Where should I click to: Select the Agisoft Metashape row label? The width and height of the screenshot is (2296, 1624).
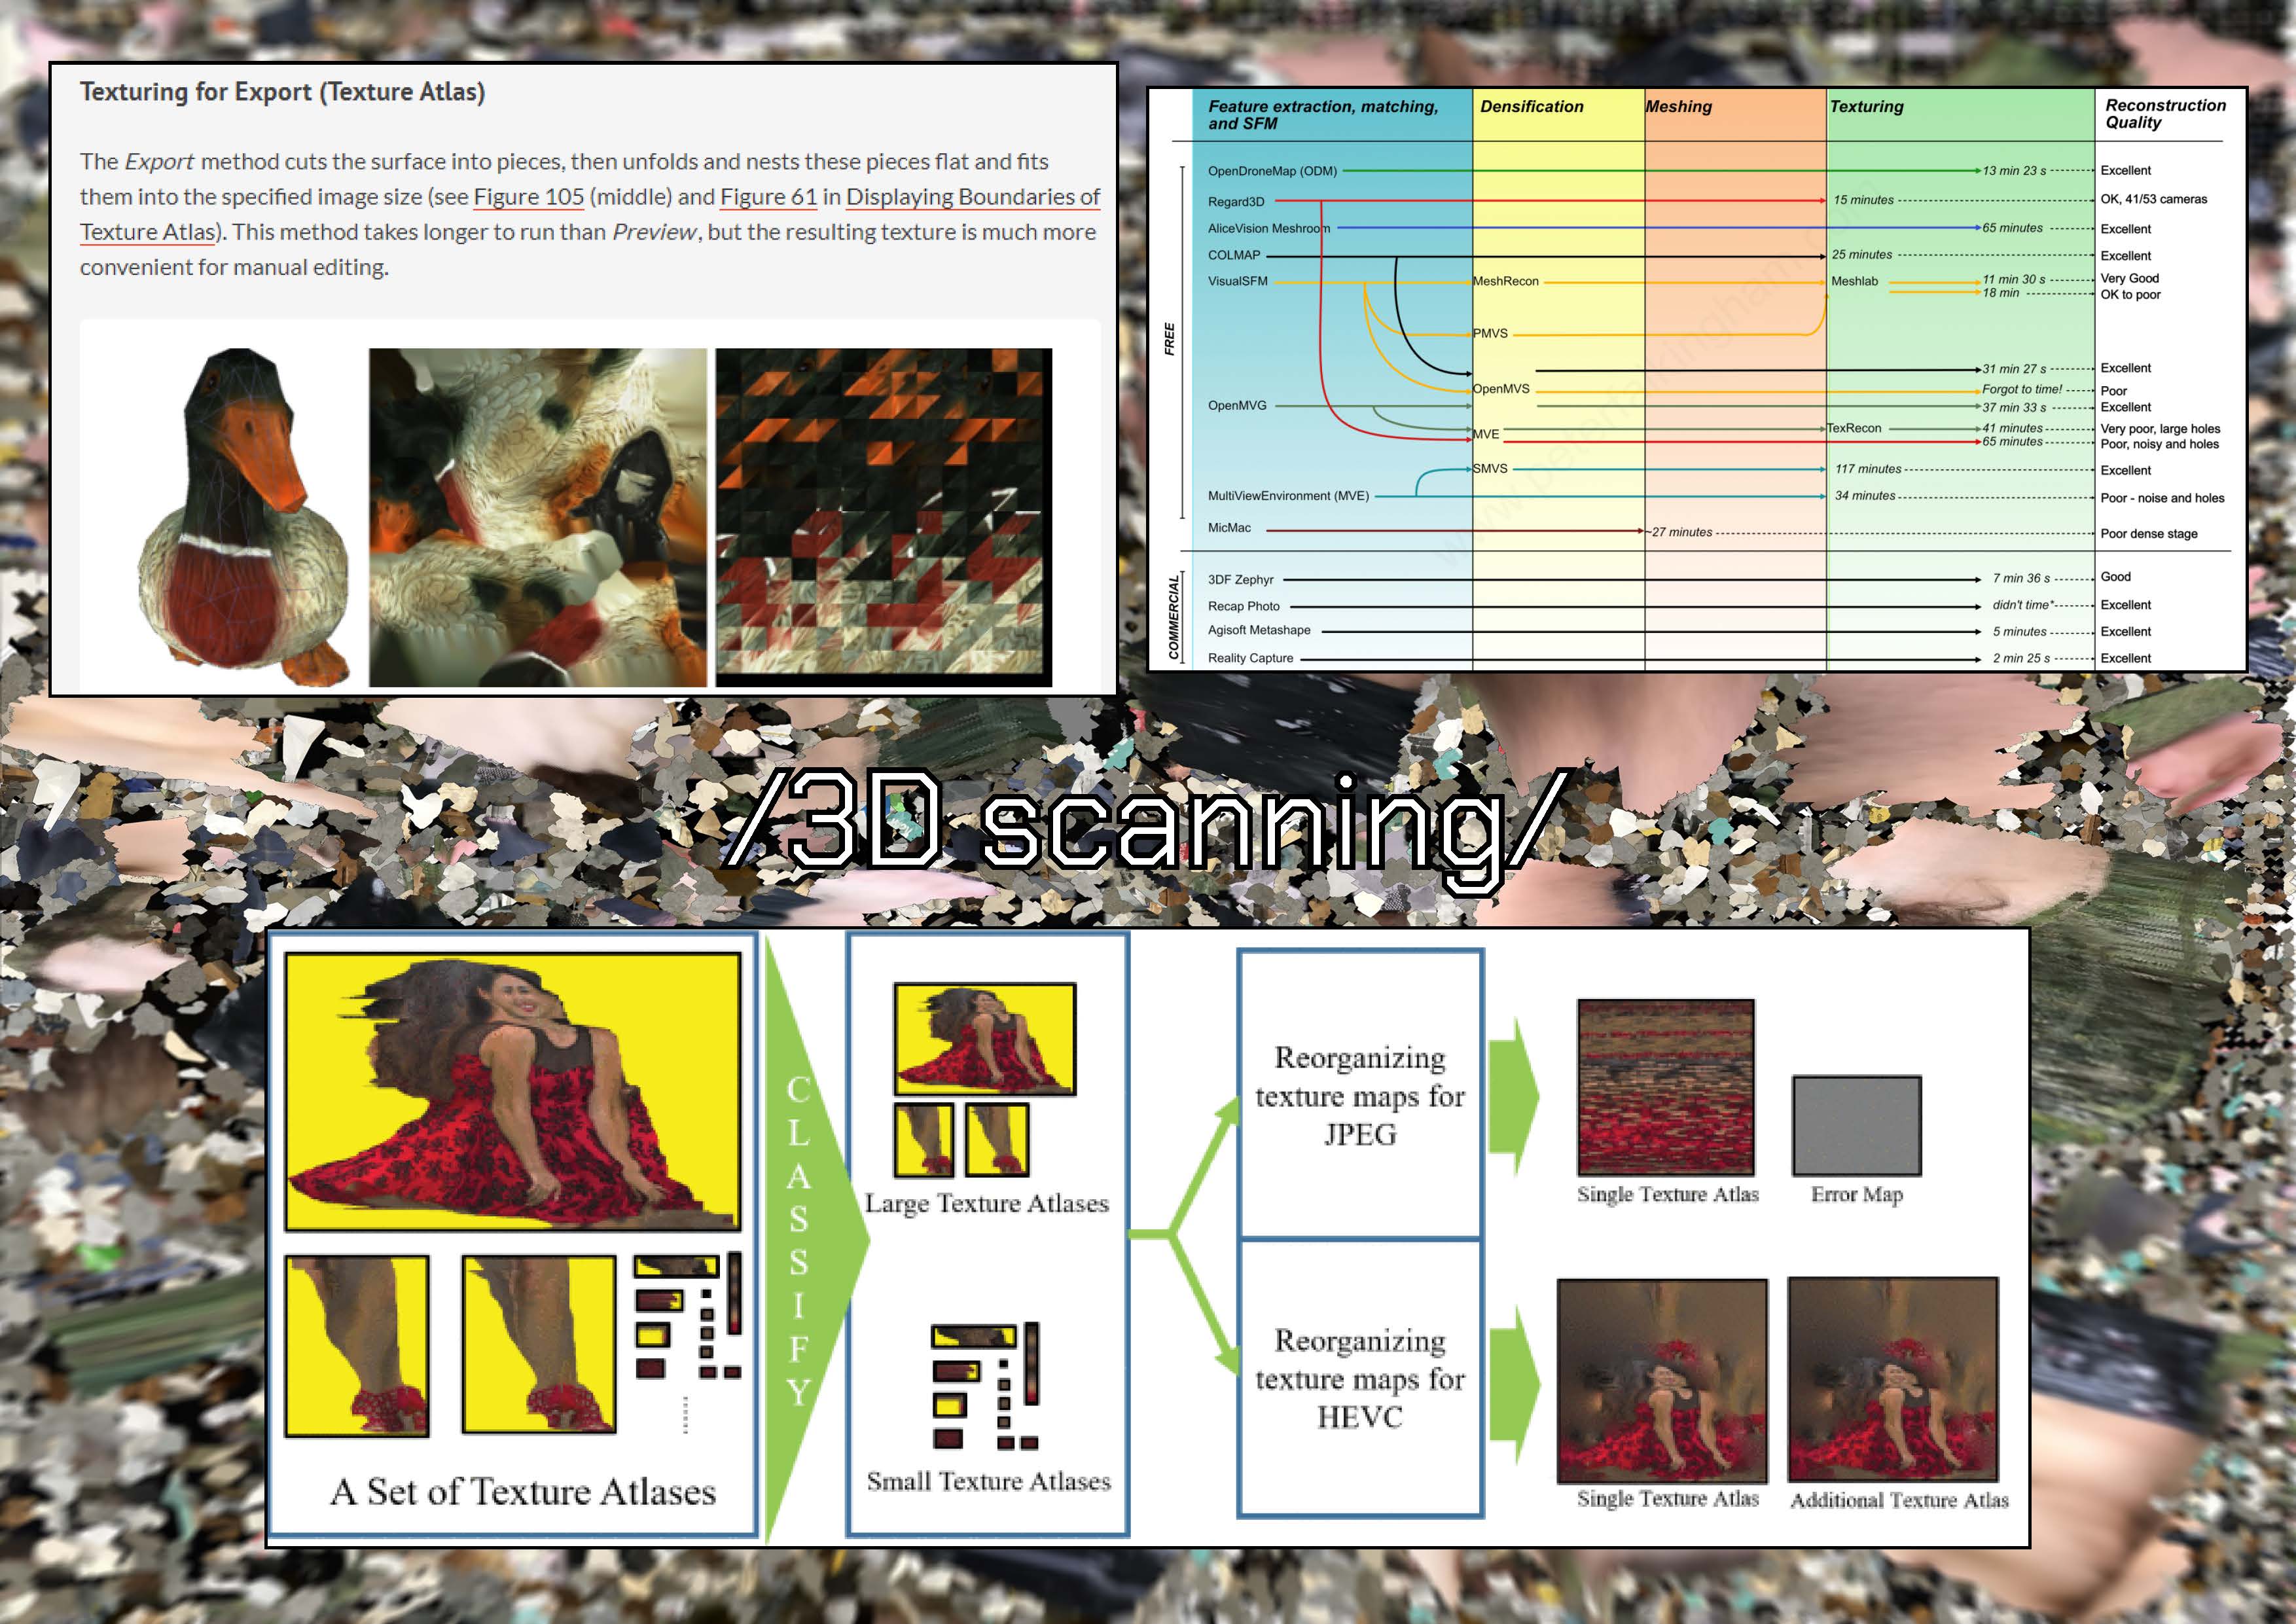point(1259,630)
